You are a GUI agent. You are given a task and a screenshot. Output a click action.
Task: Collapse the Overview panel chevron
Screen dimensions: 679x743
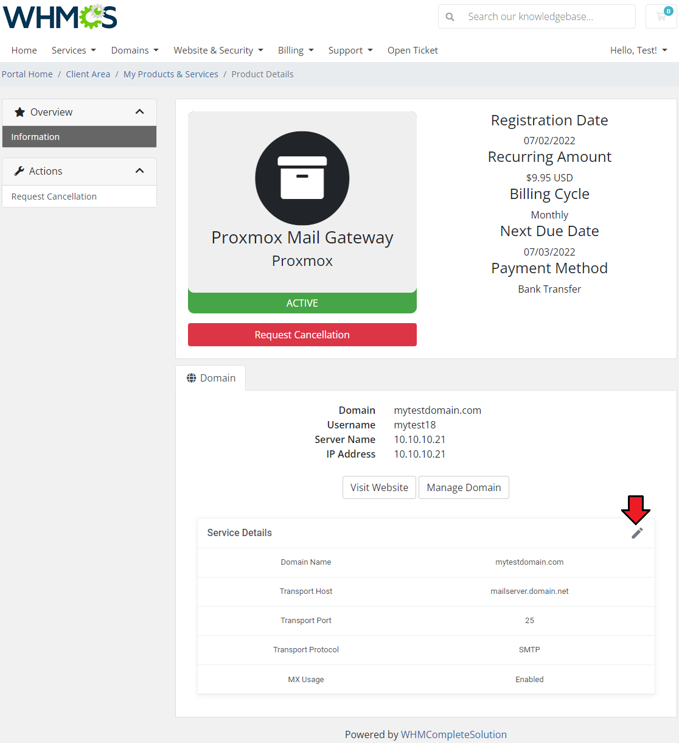click(139, 112)
